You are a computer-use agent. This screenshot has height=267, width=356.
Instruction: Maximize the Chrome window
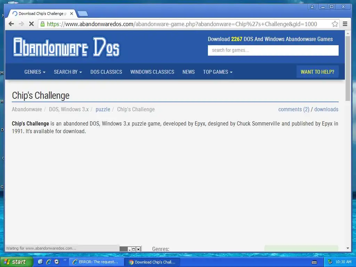tap(332, 7)
